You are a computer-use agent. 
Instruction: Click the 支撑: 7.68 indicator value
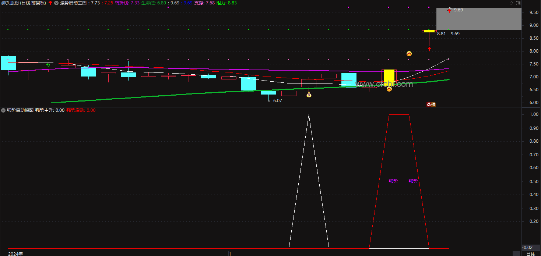coord(204,3)
